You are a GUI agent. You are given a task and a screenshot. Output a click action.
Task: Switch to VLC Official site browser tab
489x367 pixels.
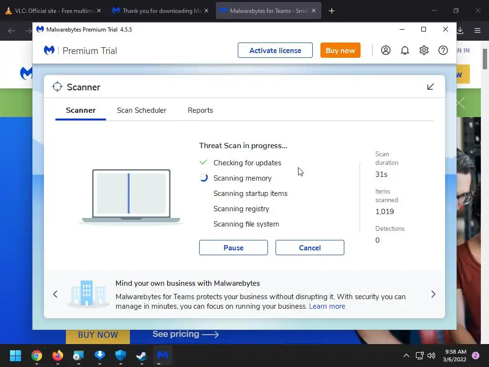coord(53,11)
